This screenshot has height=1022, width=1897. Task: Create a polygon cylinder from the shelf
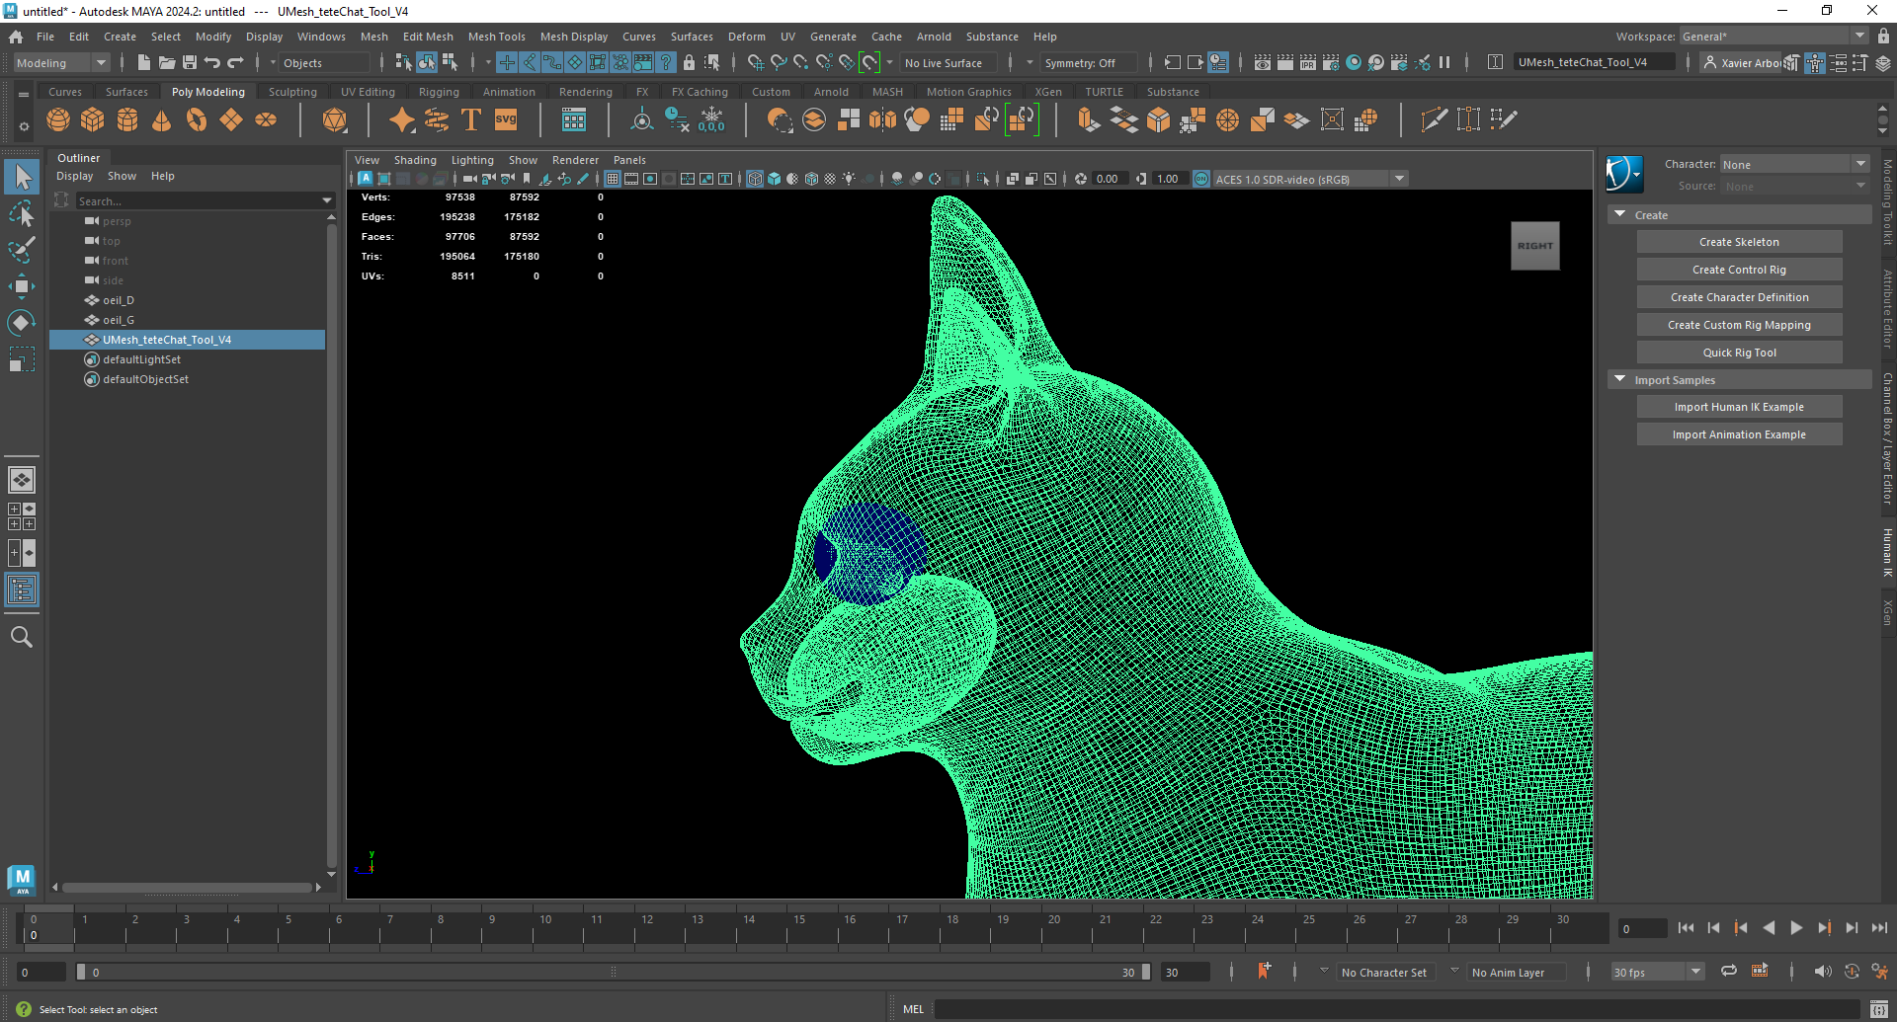tap(127, 120)
